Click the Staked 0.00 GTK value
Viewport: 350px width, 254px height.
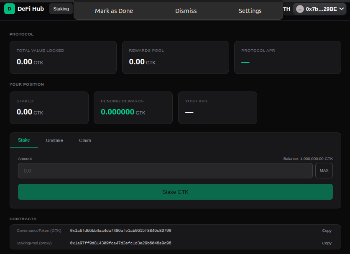click(30, 112)
